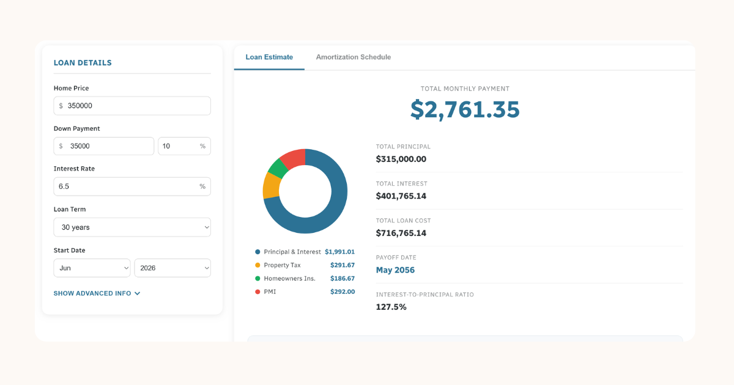Click the red PMI legend dot

pos(258,292)
